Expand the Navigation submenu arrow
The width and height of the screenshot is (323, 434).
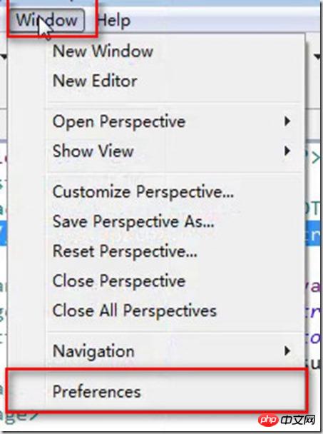(287, 351)
